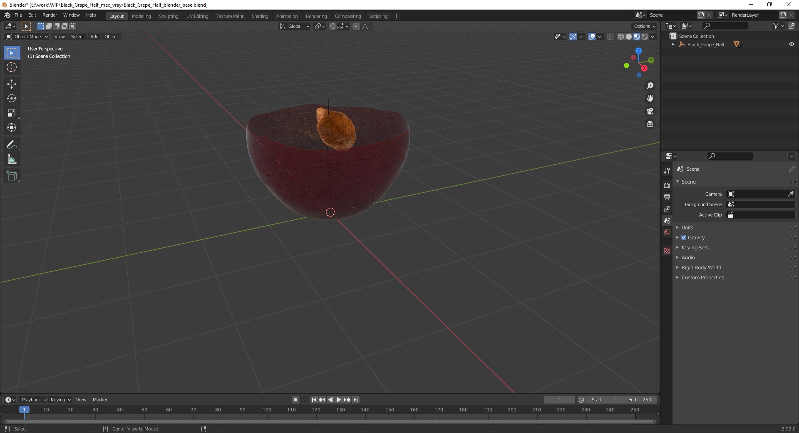Viewport: 799px width, 433px height.
Task: Click the Z axis on navigation gizmo
Action: click(638, 51)
